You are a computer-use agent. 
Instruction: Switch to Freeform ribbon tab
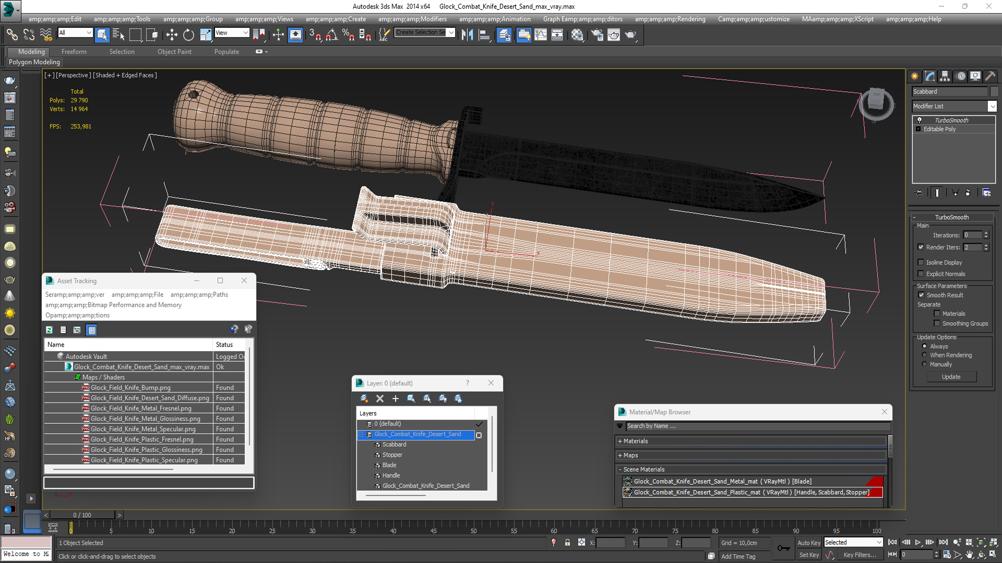74,52
